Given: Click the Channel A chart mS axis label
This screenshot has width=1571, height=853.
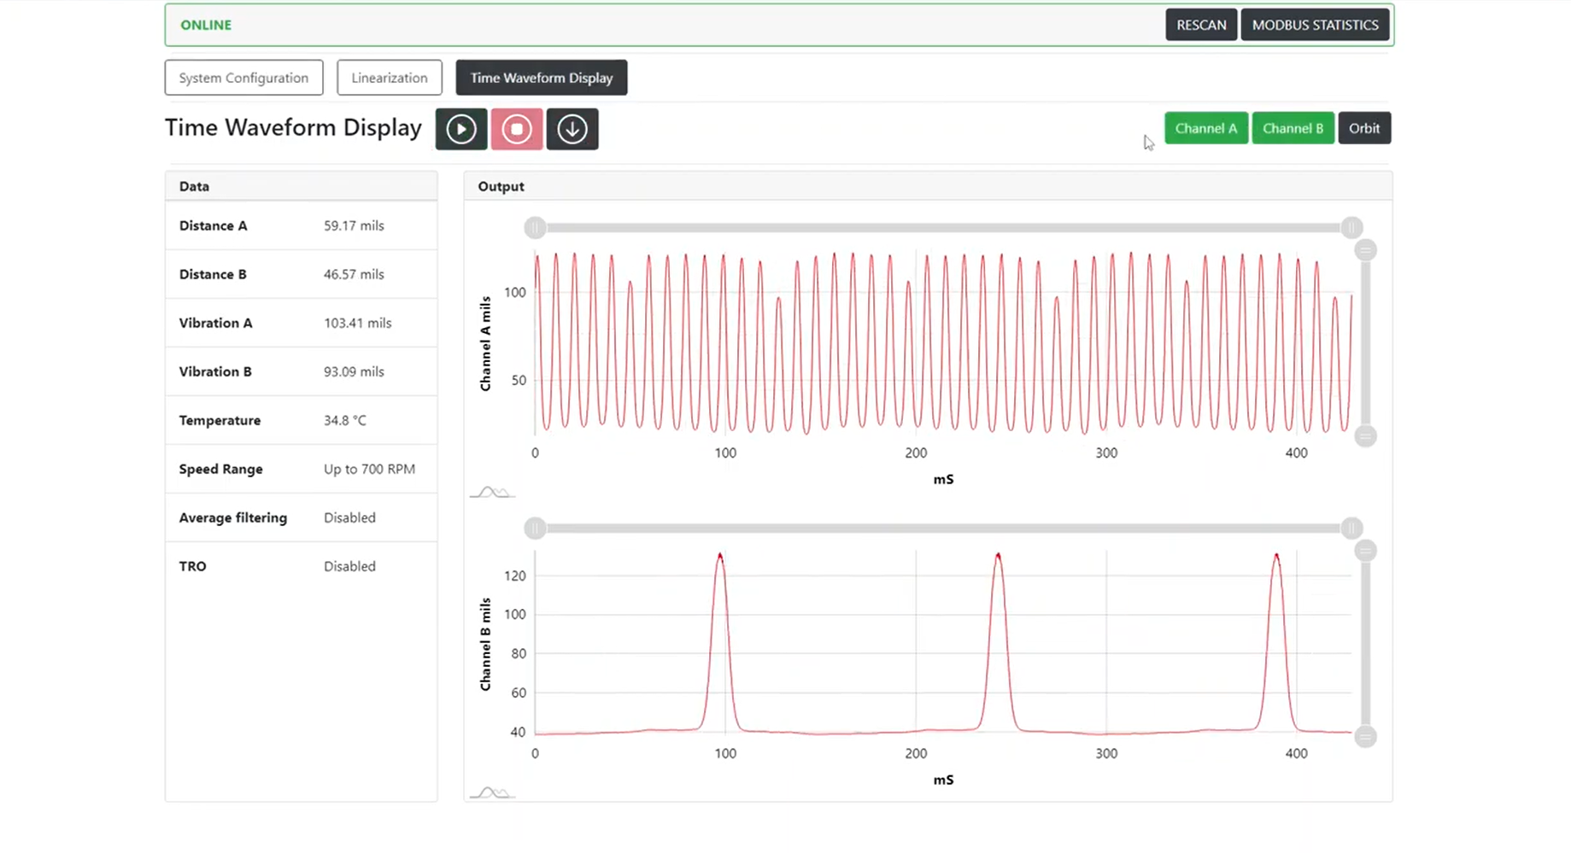Looking at the screenshot, I should click(x=943, y=479).
